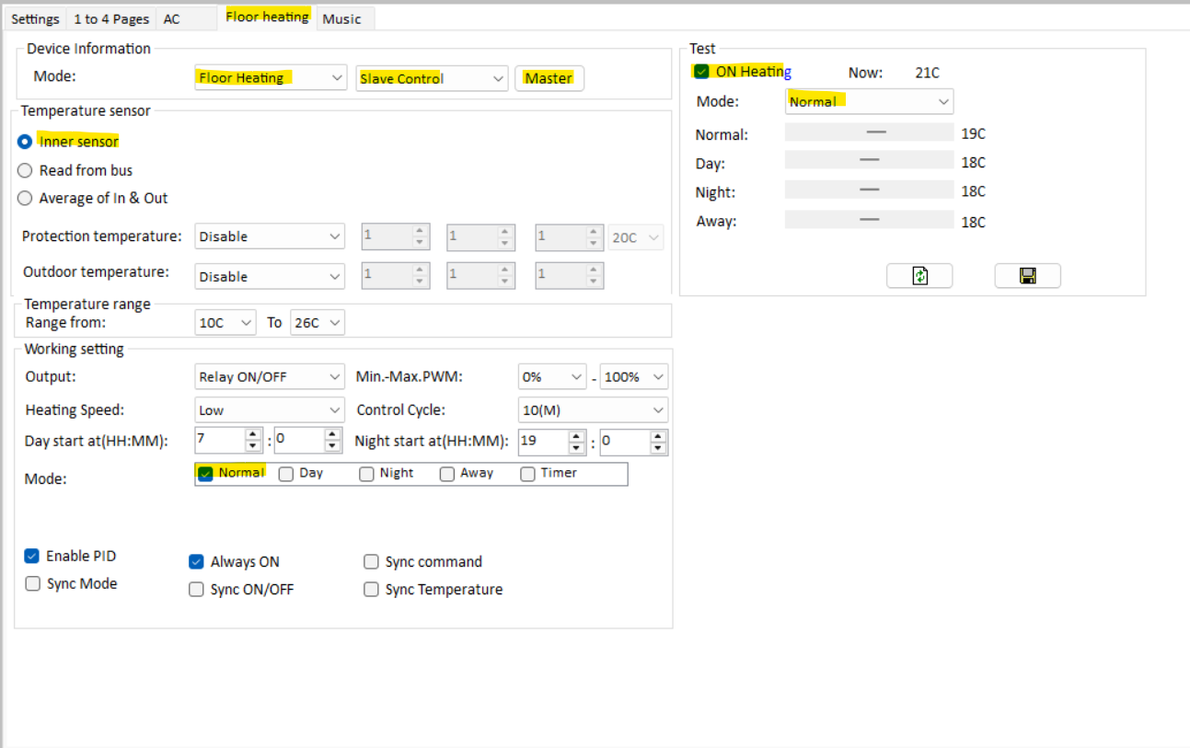Expand the Slave Control dropdown
The width and height of the screenshot is (1190, 748).
click(432, 78)
